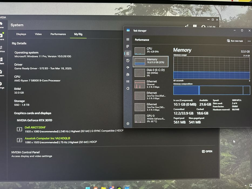Click the Paged pool 561 MB value
This screenshot has width=252, height=189.
(x=180, y=122)
